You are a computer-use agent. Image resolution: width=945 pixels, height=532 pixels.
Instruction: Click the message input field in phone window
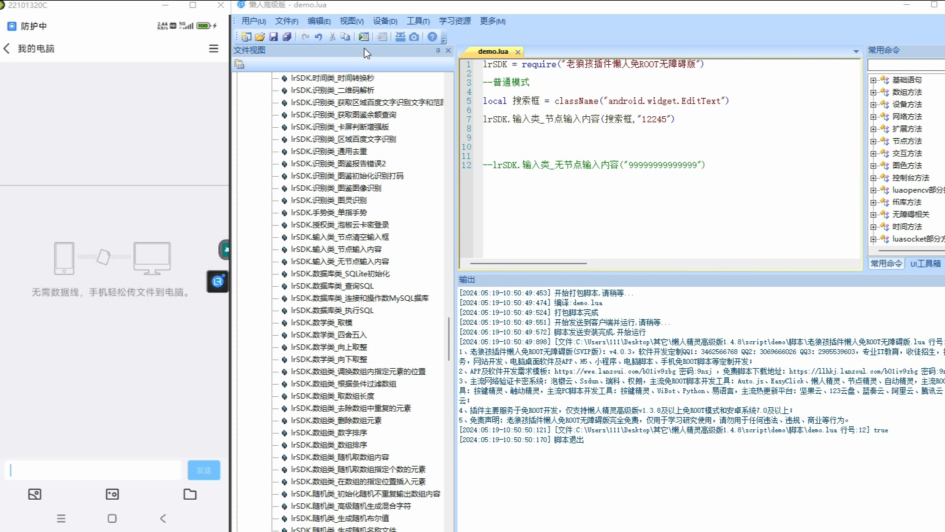point(93,470)
